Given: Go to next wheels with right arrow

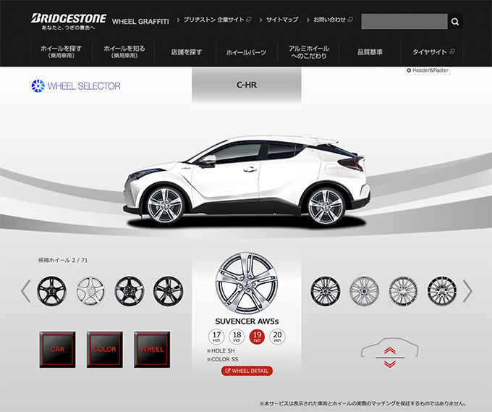Looking at the screenshot, I should coord(468,291).
